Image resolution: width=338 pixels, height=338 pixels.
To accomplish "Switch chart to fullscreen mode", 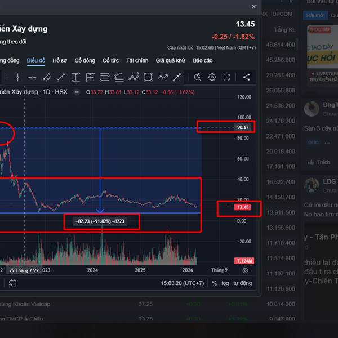I will (x=226, y=77).
